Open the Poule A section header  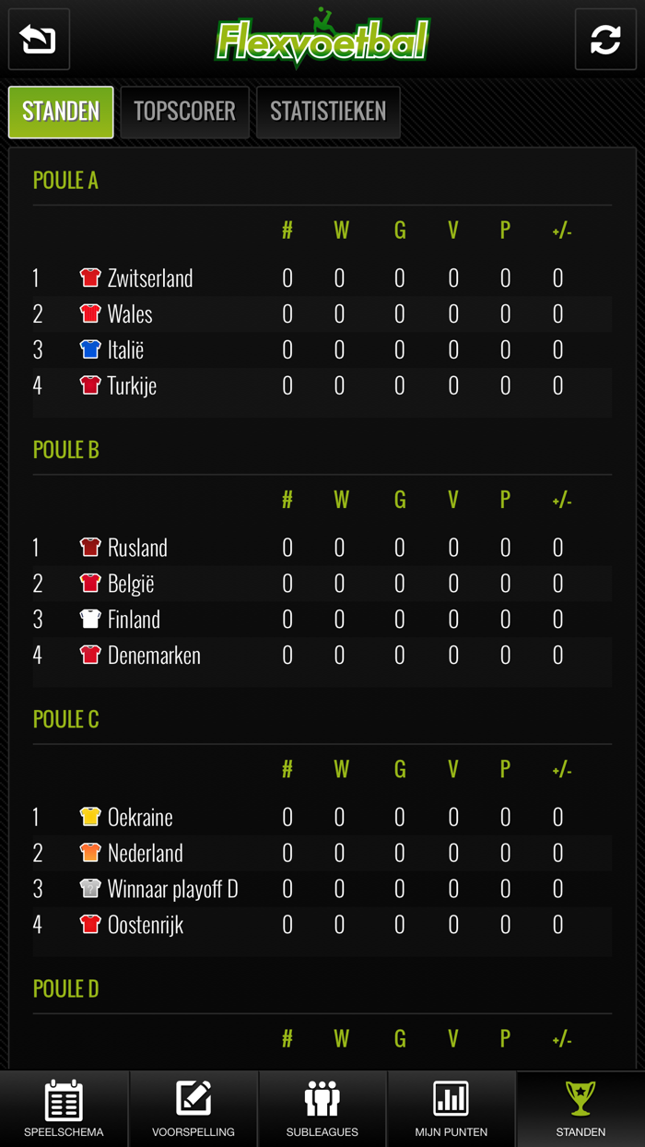point(65,180)
